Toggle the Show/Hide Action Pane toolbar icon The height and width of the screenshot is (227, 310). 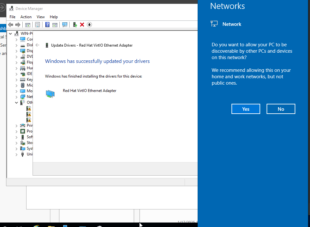[55, 25]
